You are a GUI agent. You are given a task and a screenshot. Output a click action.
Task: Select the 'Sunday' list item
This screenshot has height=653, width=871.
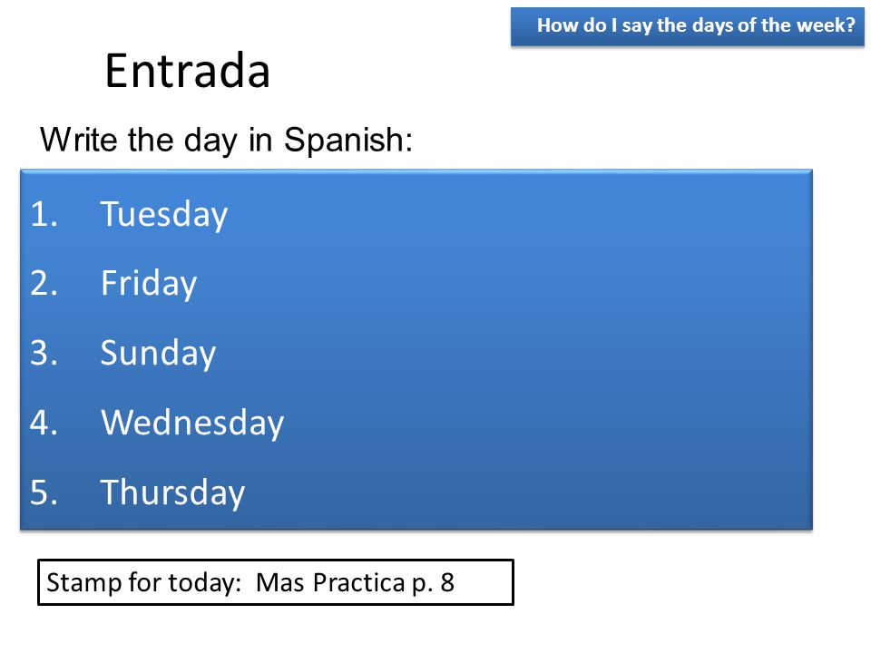coord(158,353)
